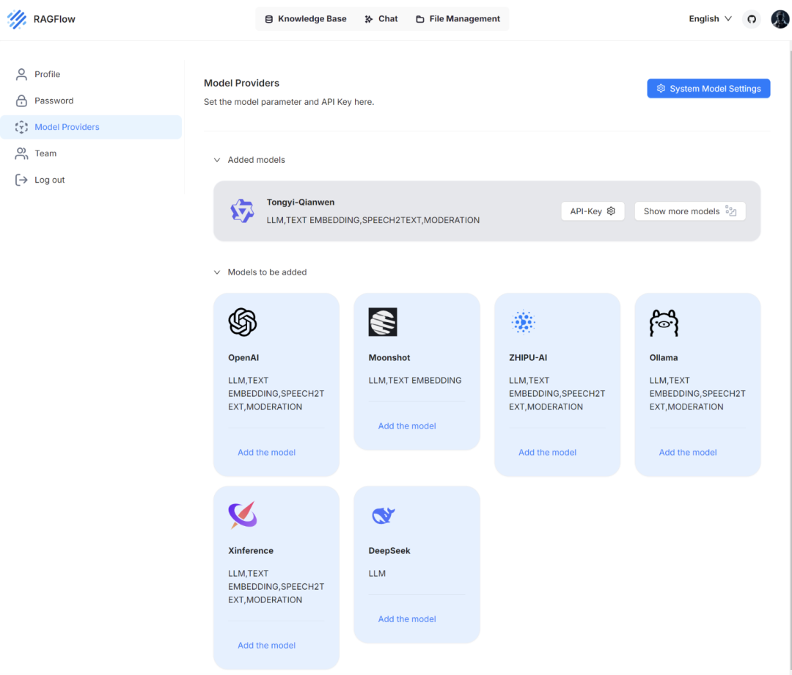The height and width of the screenshot is (675, 792).
Task: Click the Team people icon in sidebar
Action: point(21,153)
